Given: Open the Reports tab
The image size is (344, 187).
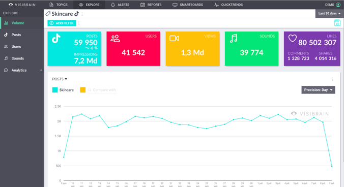Looking at the screenshot, I should (151, 5).
